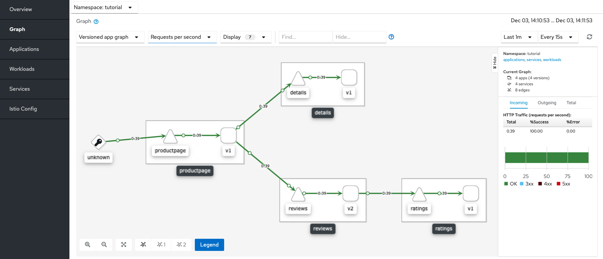Screen dimensions: 603x259
Task: Open the workloads link in summary
Action: point(552,60)
